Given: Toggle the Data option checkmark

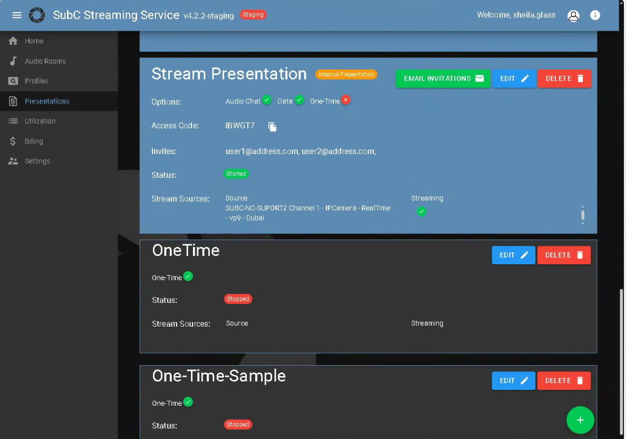Looking at the screenshot, I should tap(299, 100).
